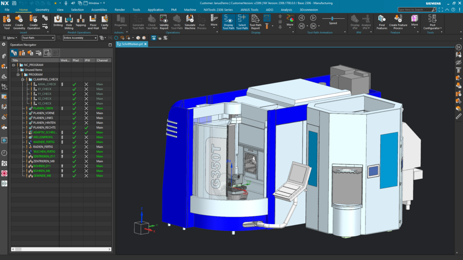Screen dimensions: 463x260
Task: Click the Properties icon in Actions
Action: [120, 21]
